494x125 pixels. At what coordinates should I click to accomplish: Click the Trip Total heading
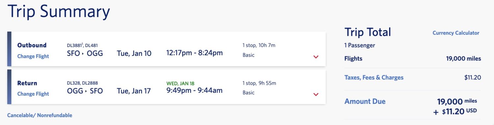coord(368,32)
